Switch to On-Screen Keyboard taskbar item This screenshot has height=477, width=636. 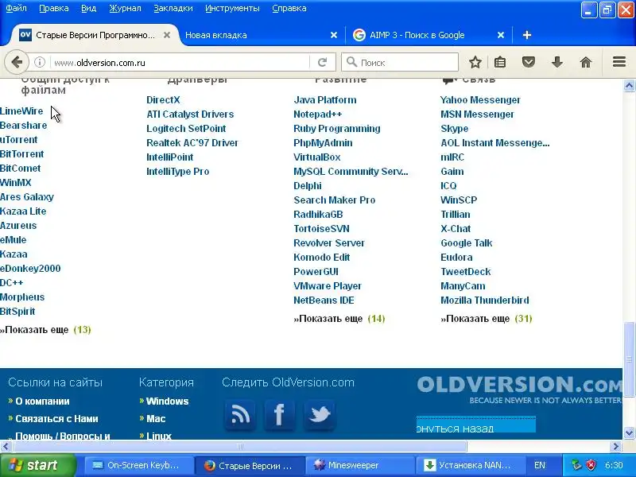pos(139,465)
